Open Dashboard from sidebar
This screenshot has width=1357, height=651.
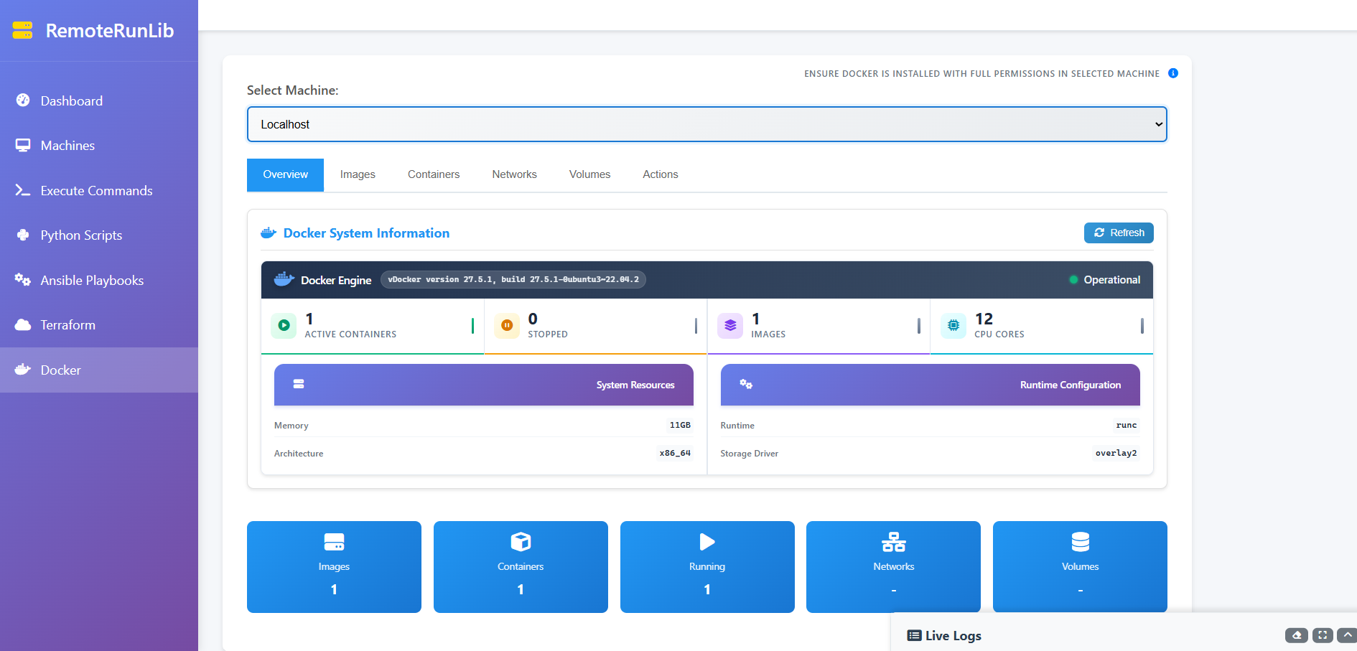click(99, 100)
